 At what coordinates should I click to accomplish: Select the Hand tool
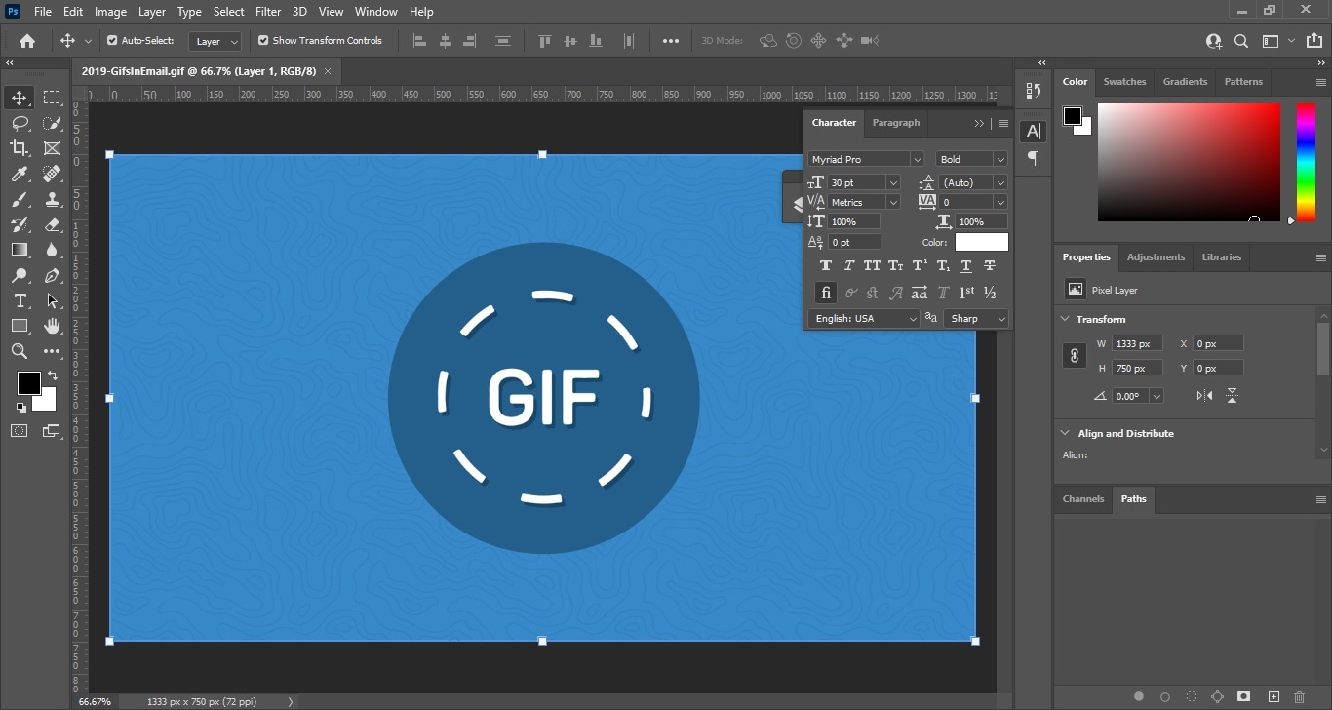pos(52,326)
